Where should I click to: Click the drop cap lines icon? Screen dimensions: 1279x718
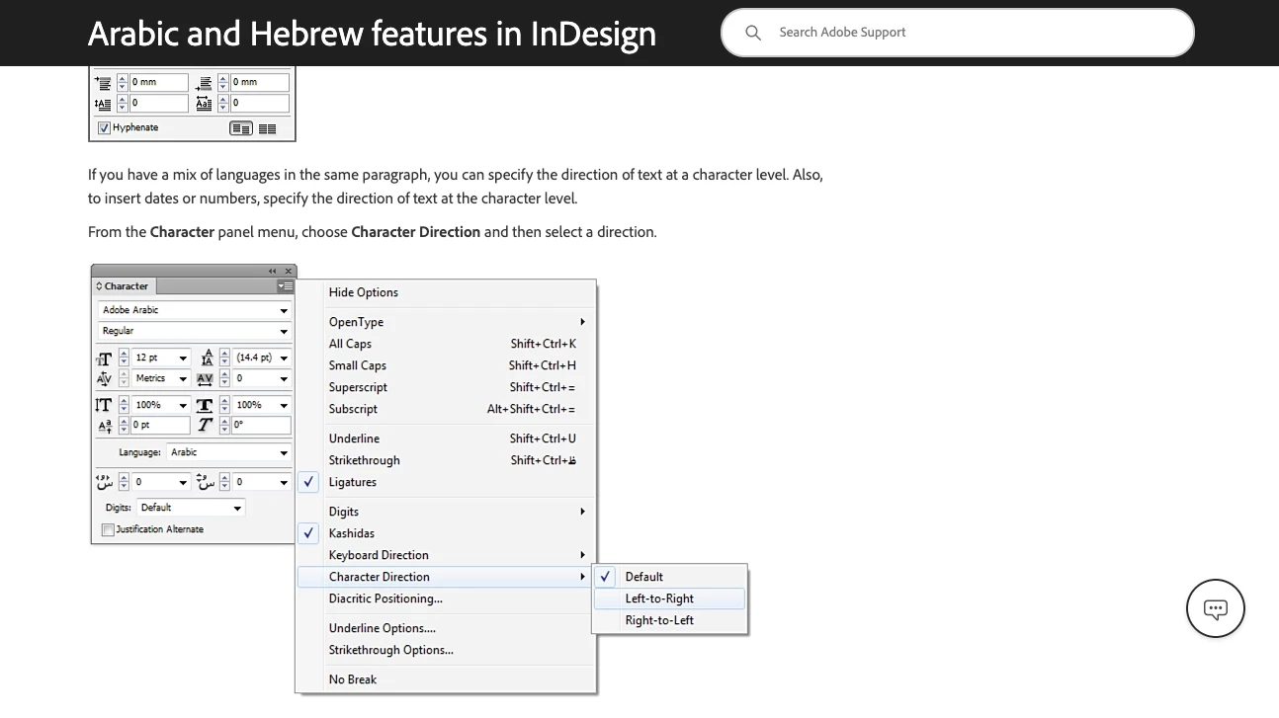click(103, 104)
